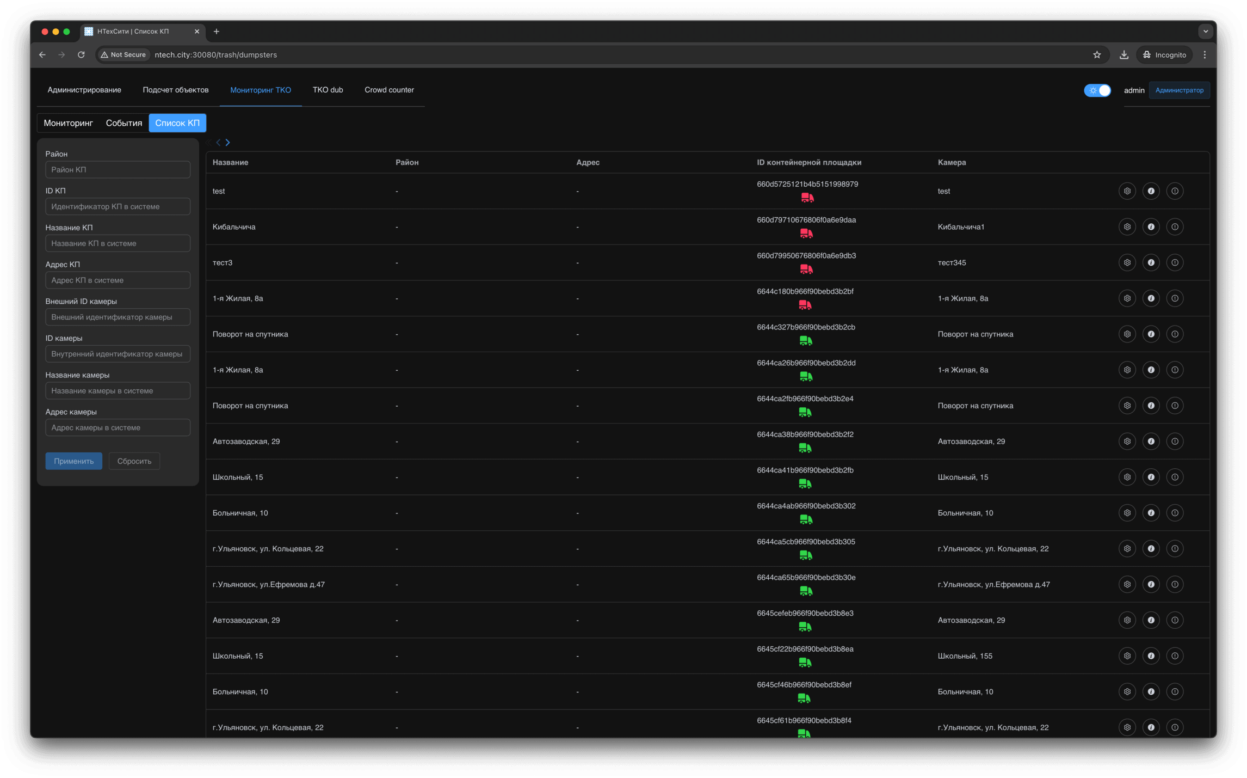The image size is (1247, 778).
Task: Click info icon for Автозаводская, 29 row
Action: [1151, 442]
